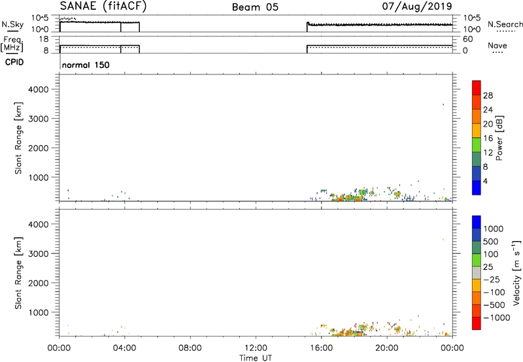
Task: Select the bright blue bottom Power colorbar segment
Action: coord(477,188)
